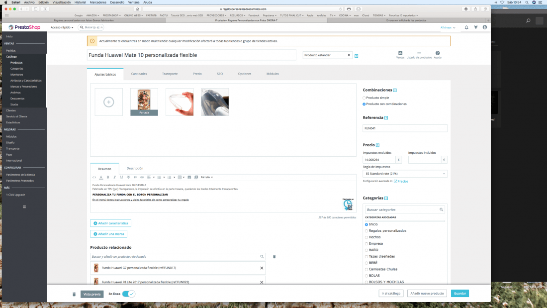Apply strikethrough in summary editor
Viewport: 547px width, 308px height.
pyautogui.click(x=128, y=178)
